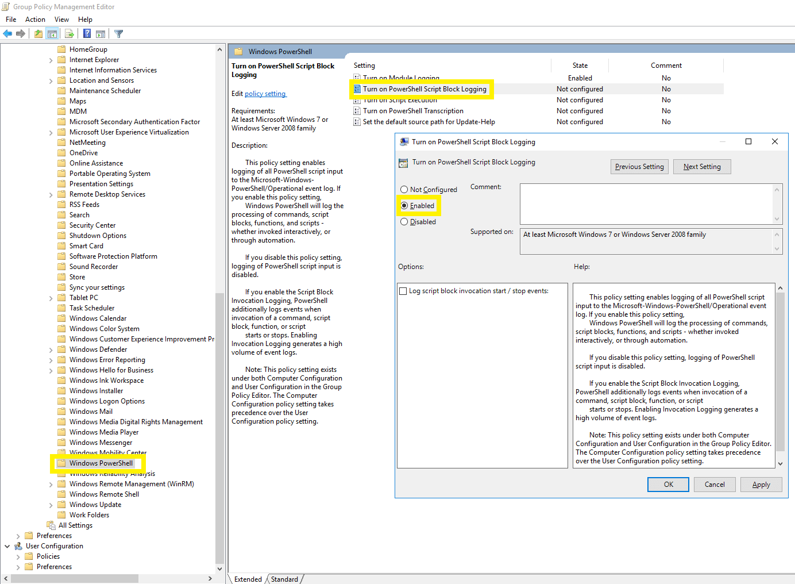Open the Action menu
Viewport: 795px width, 584px height.
(x=35, y=19)
